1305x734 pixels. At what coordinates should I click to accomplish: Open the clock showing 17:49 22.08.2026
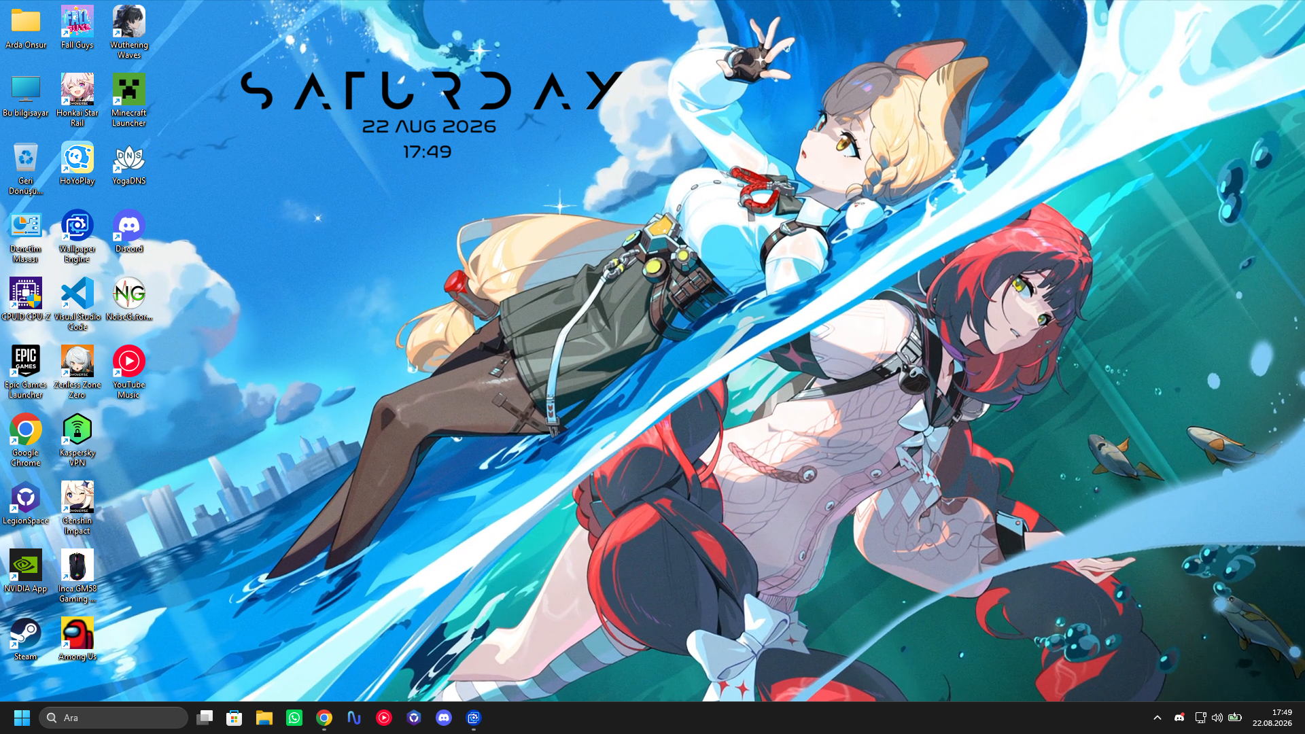[1272, 718]
